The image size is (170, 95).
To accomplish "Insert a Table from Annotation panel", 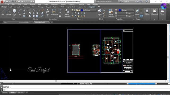I will tap(60, 16).
